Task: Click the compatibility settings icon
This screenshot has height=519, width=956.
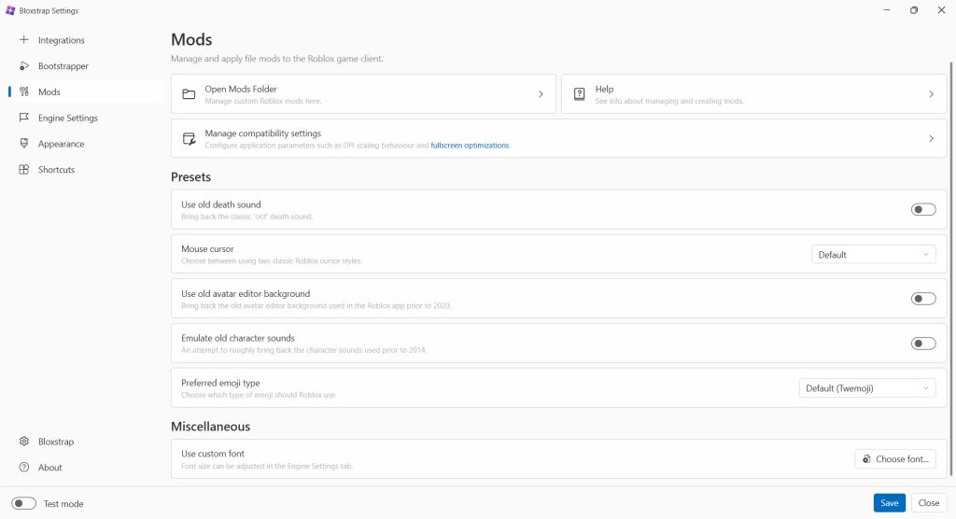Action: click(189, 138)
